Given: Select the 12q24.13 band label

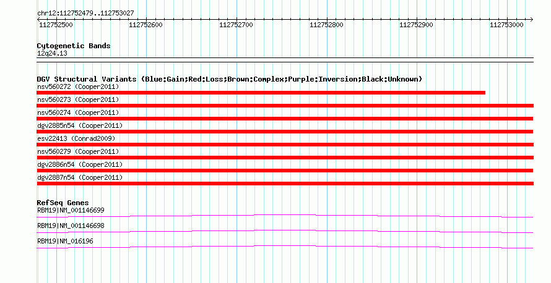Looking at the screenshot, I should 52,54.
